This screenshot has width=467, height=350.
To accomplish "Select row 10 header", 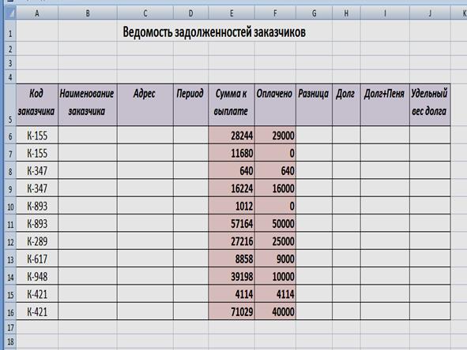I will tap(10, 206).
